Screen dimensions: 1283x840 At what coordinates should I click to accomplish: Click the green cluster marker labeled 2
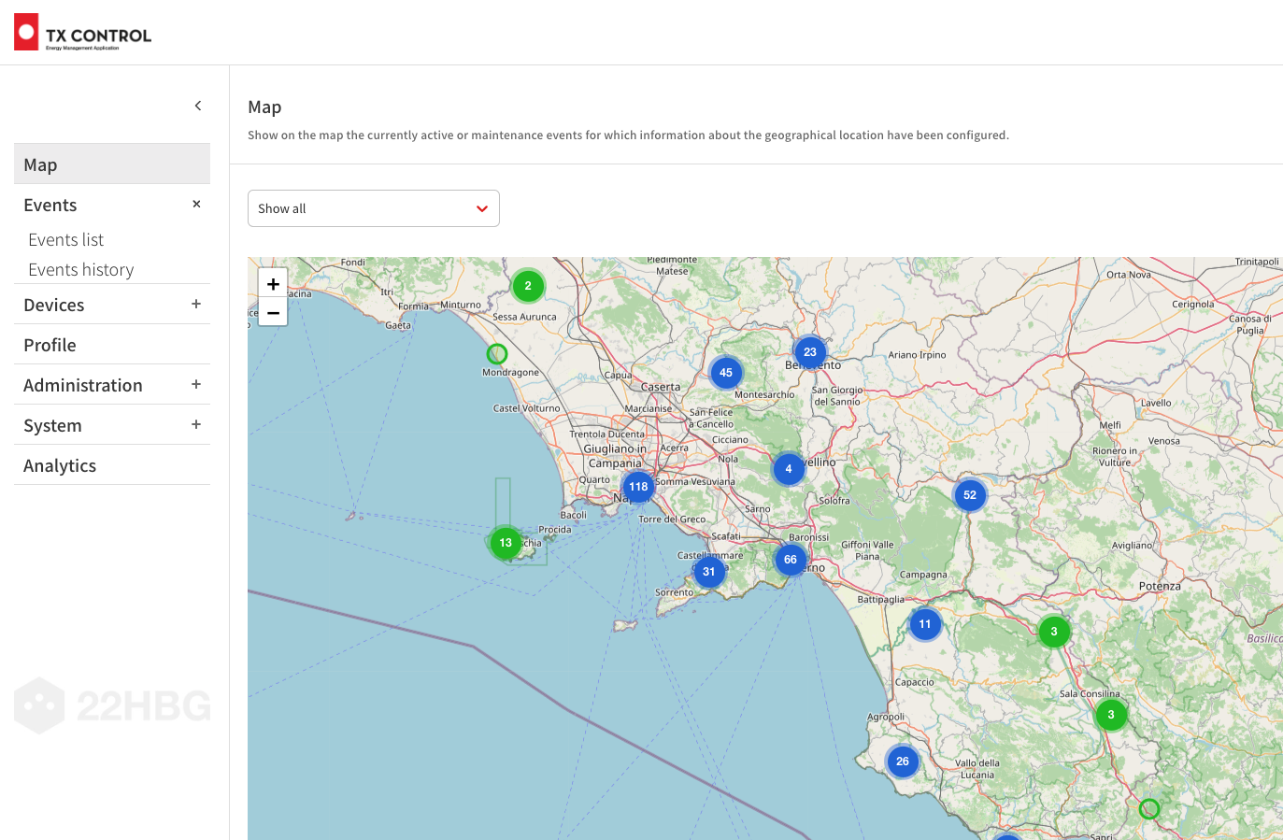pos(528,286)
